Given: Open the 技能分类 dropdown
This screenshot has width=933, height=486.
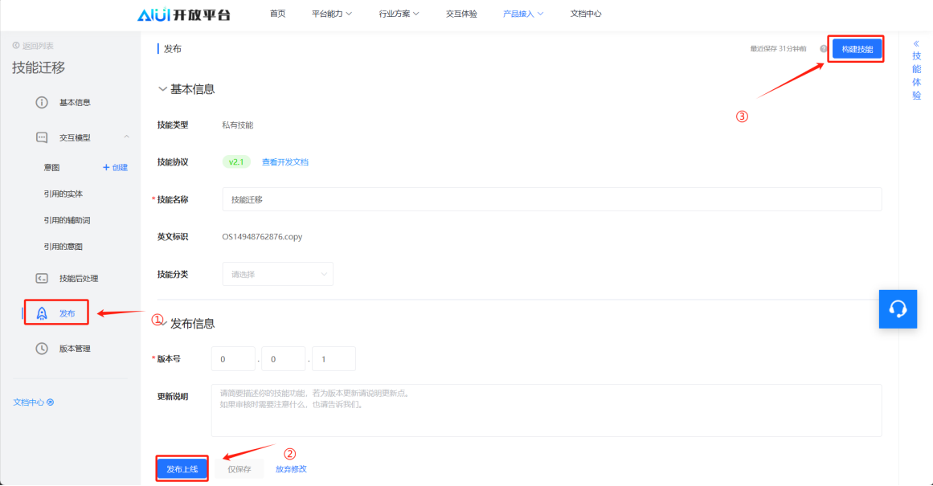Looking at the screenshot, I should (x=277, y=274).
